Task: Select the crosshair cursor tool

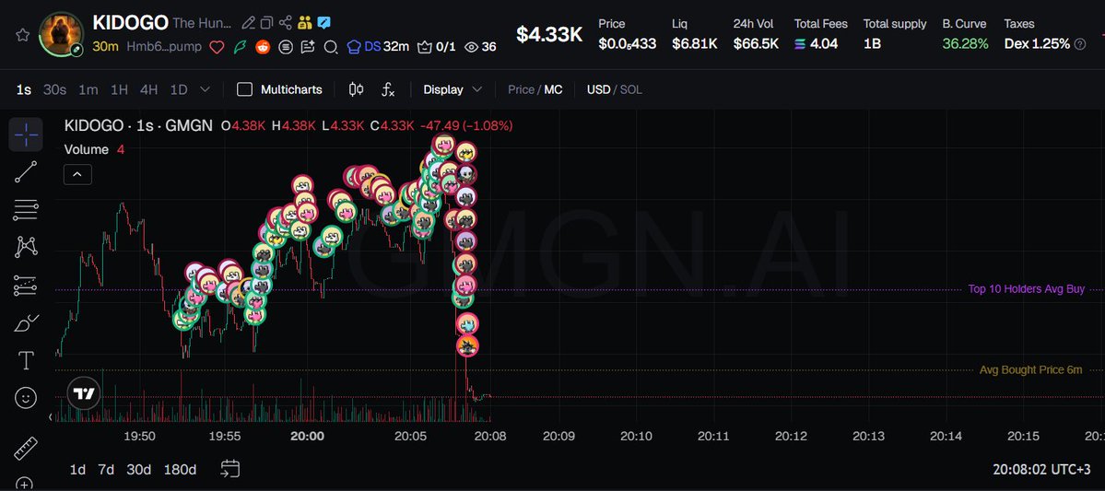Action: (x=26, y=134)
